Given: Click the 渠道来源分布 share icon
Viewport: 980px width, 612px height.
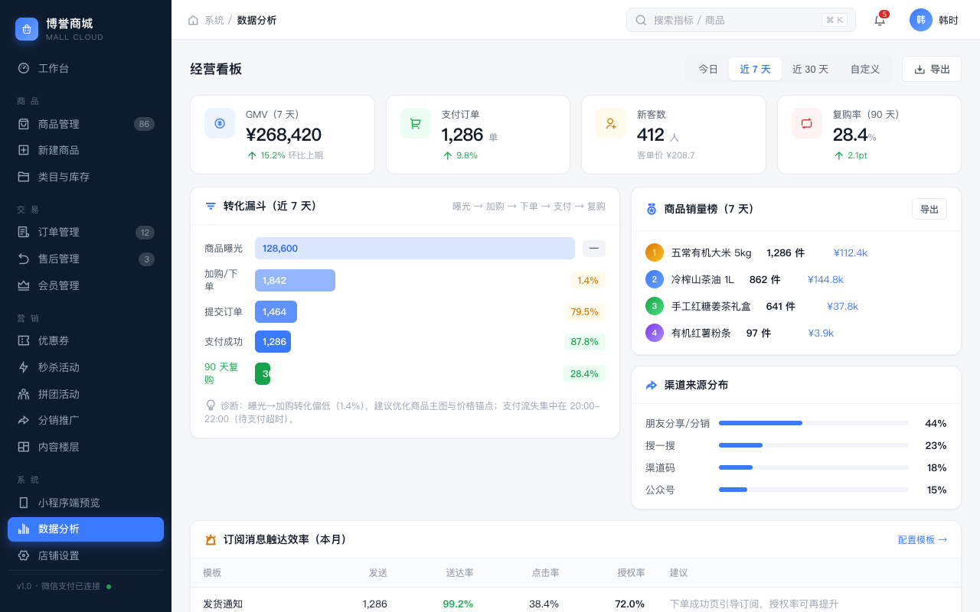Looking at the screenshot, I should click(x=652, y=385).
